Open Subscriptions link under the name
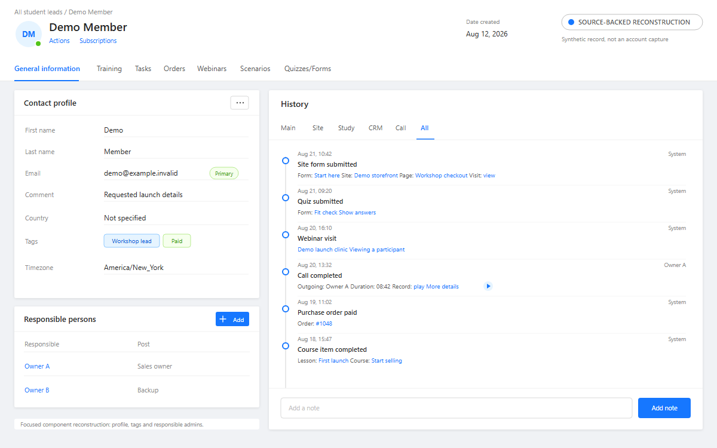The image size is (717, 448). point(98,41)
